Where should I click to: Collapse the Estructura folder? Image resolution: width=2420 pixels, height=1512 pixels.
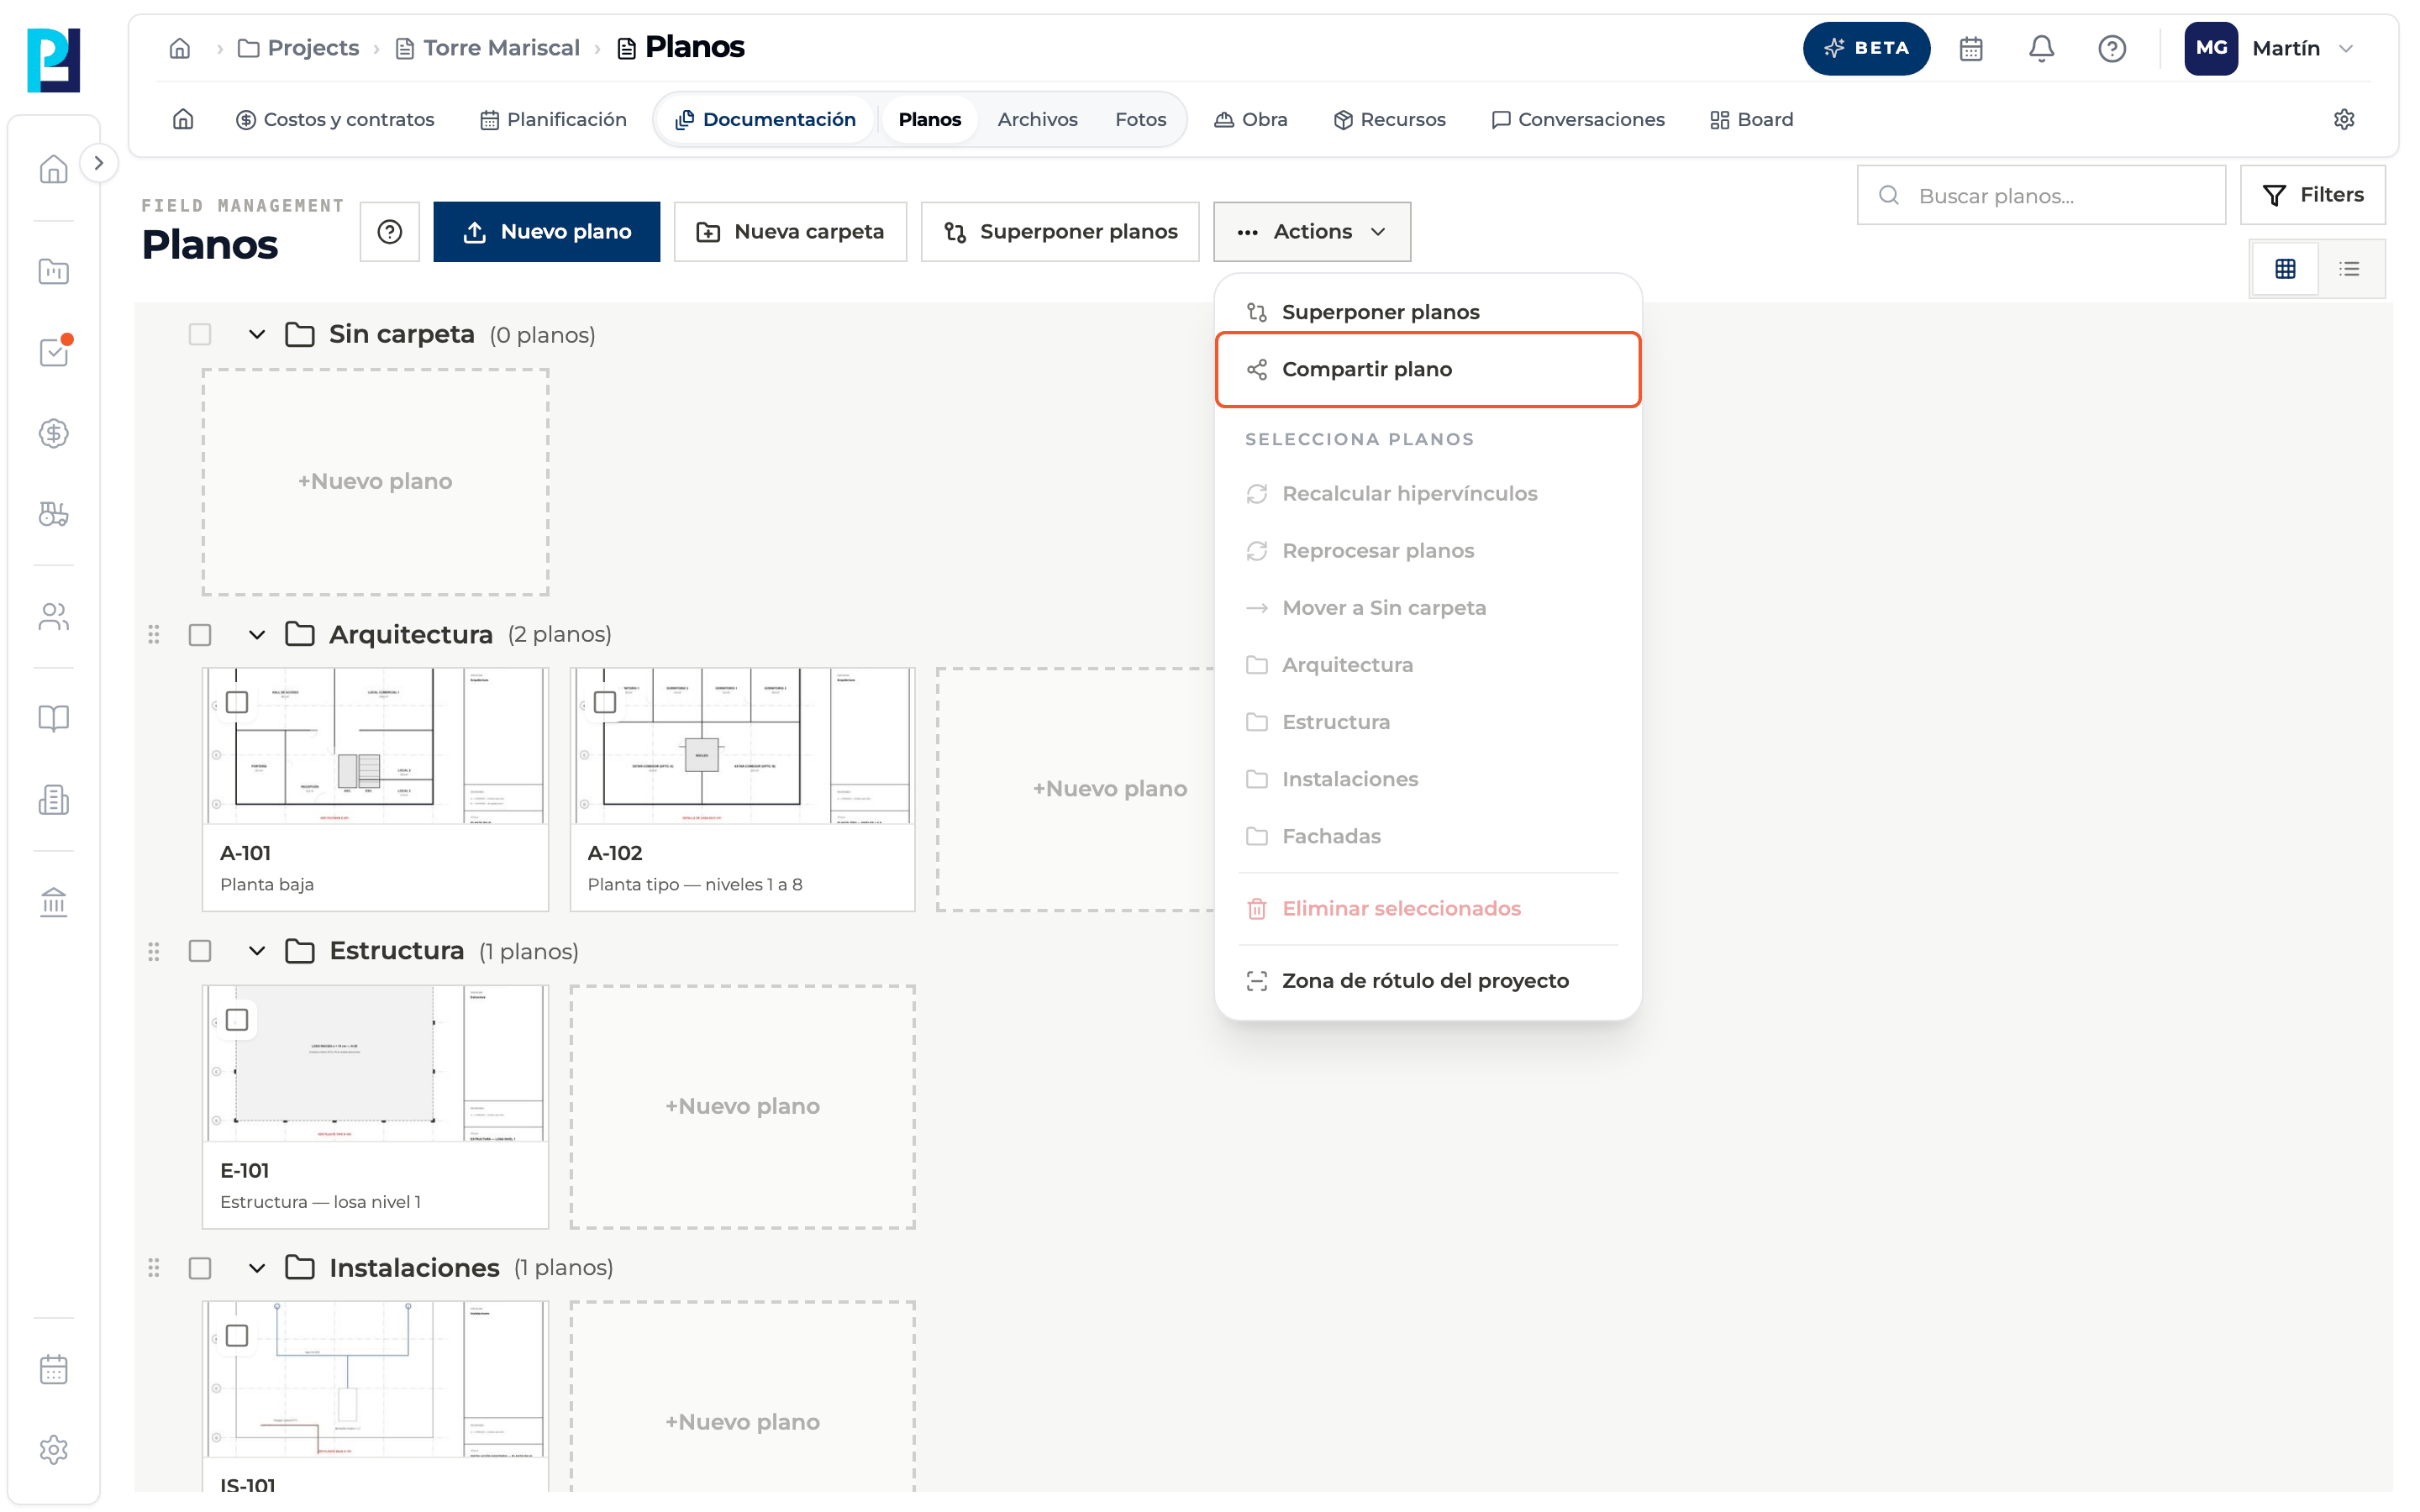coord(257,951)
